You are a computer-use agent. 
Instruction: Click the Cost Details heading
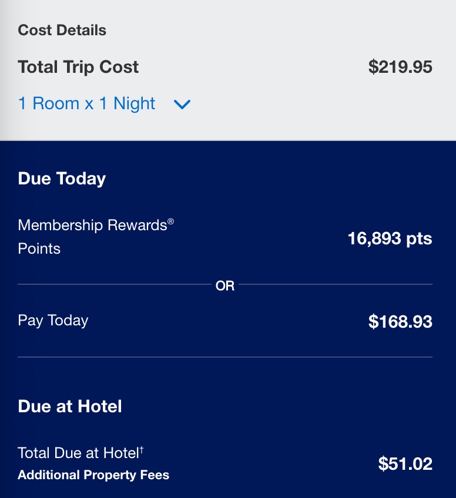pos(62,31)
